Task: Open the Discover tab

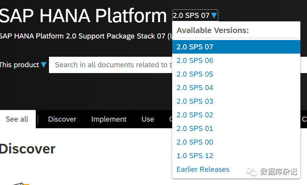Action: pyautogui.click(x=62, y=119)
